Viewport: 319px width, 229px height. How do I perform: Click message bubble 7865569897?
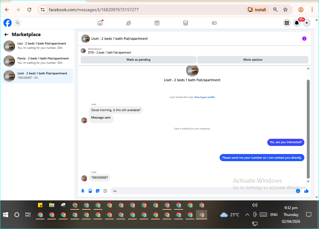click(x=100, y=178)
